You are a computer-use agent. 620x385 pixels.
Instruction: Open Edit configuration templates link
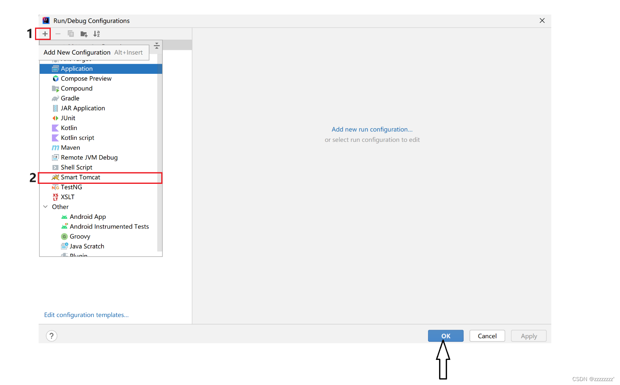pos(86,315)
